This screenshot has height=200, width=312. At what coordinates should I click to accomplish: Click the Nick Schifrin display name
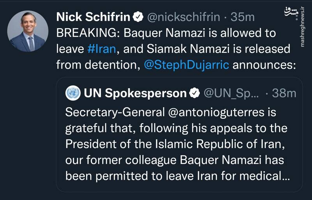click(x=93, y=17)
